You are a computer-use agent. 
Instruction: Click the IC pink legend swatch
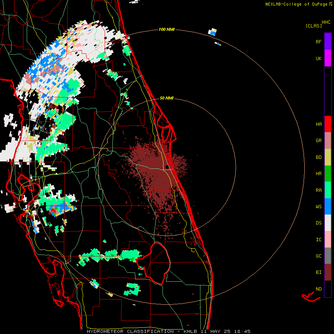click(x=328, y=239)
